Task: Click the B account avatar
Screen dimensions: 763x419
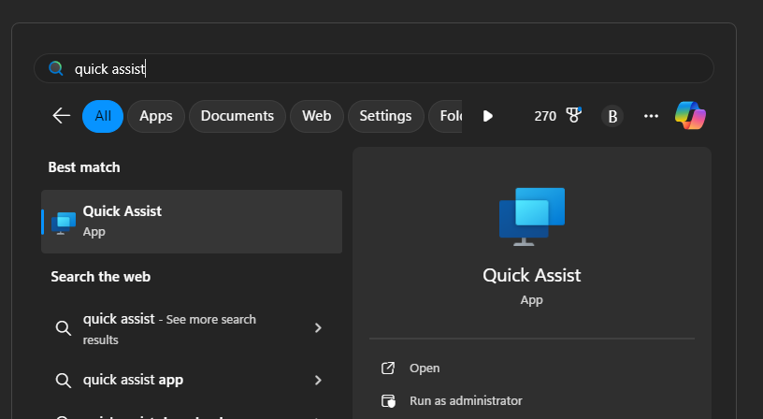Action: 612,116
